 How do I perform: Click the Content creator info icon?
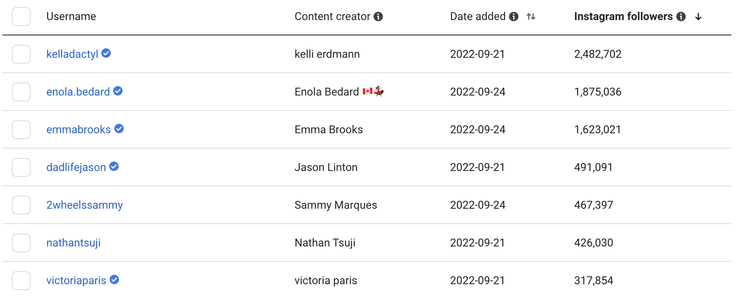tap(378, 17)
